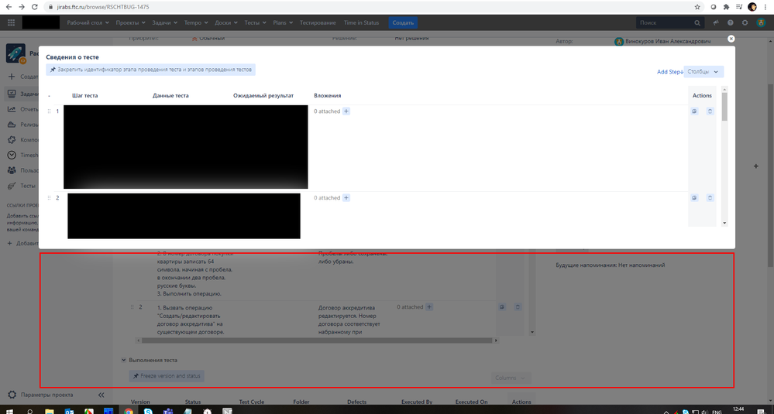The width and height of the screenshot is (774, 414).
Task: Open Timesheet clock icon in sidebar
Action: click(x=12, y=156)
